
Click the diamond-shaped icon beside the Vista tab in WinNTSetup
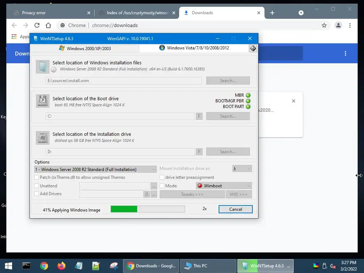pos(253,48)
